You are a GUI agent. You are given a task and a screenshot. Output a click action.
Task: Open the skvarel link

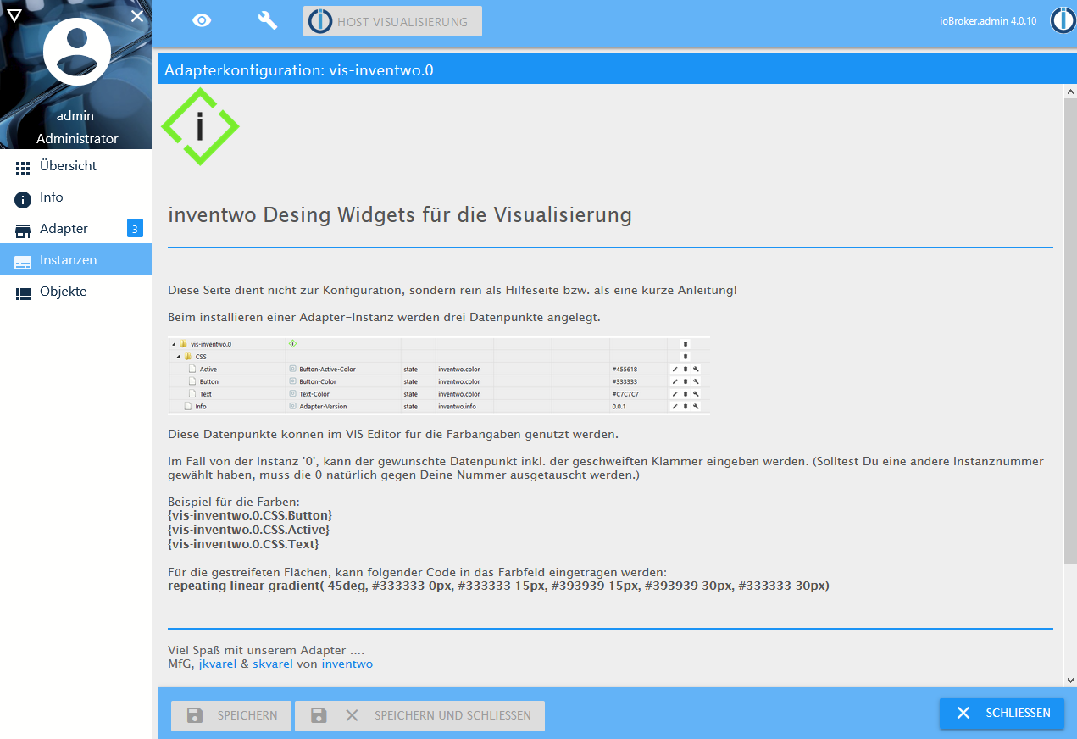pos(273,664)
